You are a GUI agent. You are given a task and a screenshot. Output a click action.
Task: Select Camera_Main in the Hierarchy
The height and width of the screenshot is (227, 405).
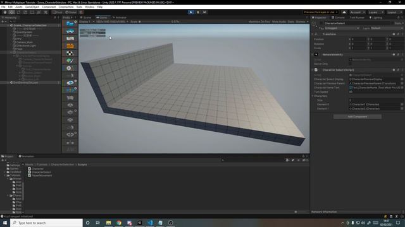25,42
